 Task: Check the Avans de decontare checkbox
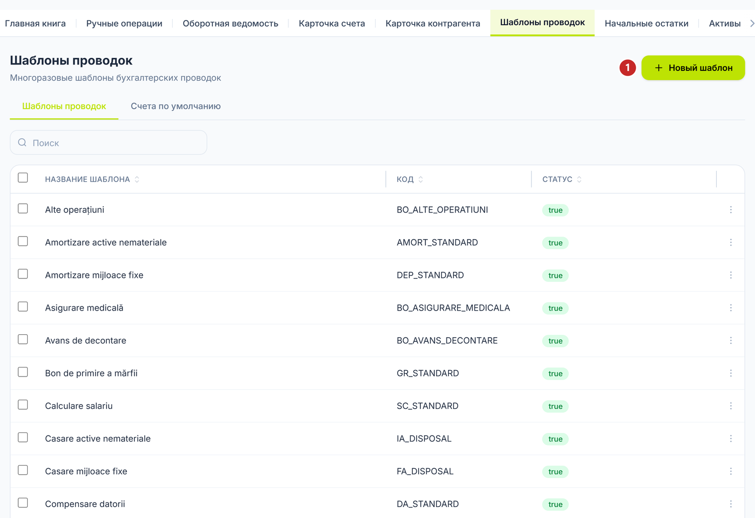pos(23,339)
